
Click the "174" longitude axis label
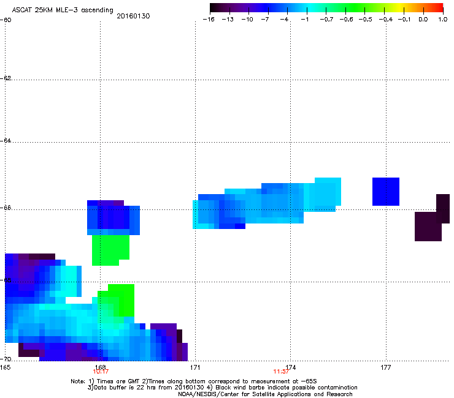[291, 367]
